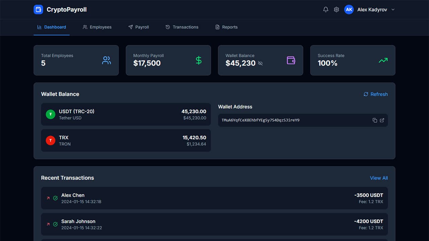Open the AK avatar badge
This screenshot has height=241, width=429.
[x=349, y=9]
